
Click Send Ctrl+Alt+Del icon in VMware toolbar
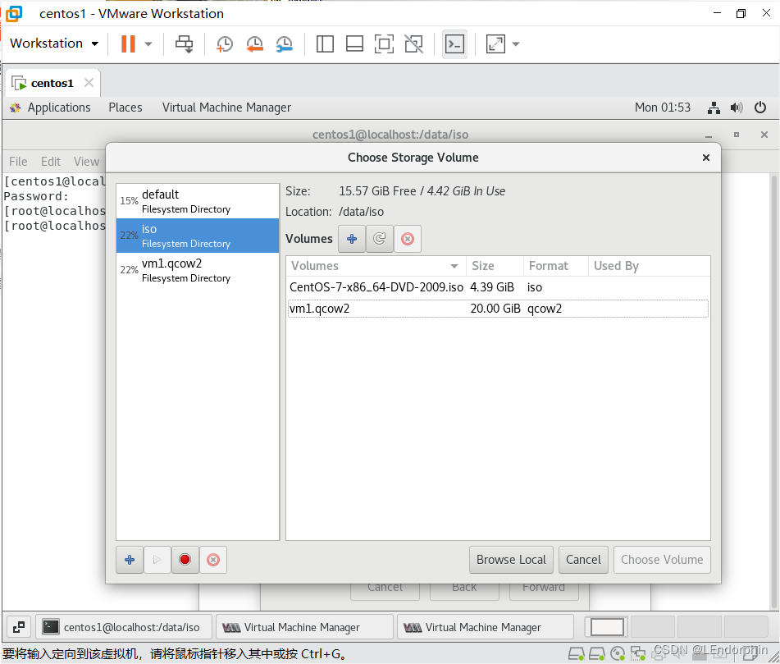click(x=184, y=44)
